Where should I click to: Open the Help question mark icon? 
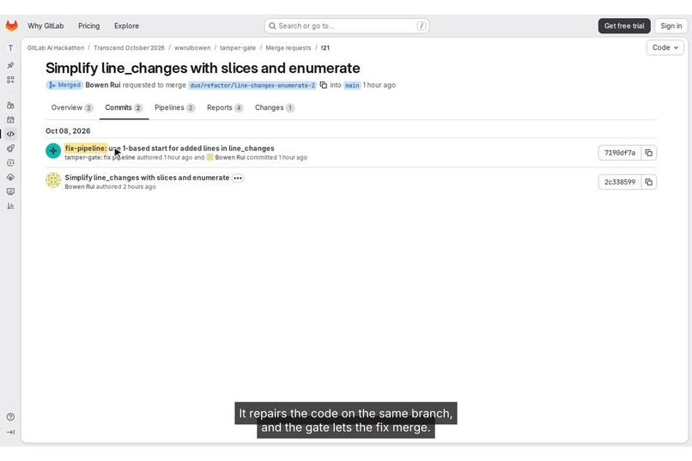click(x=10, y=417)
